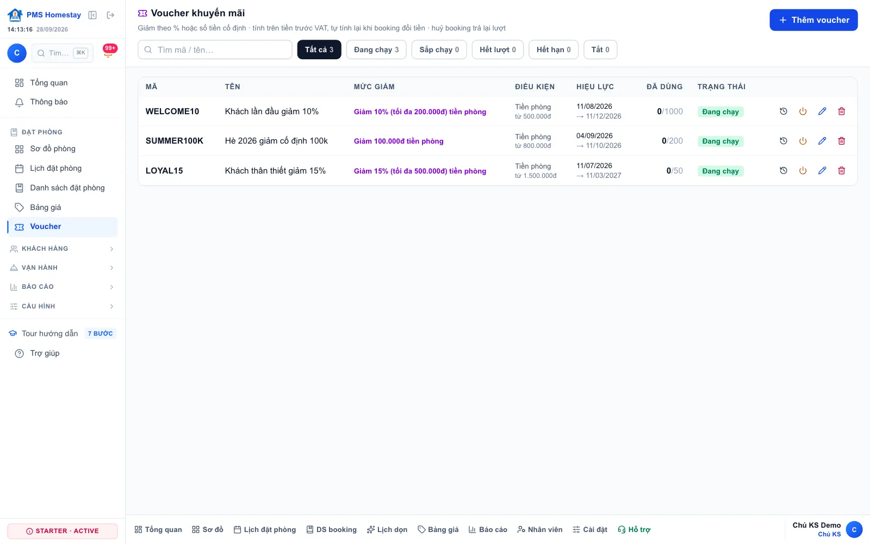Expand the BÁO CÁO section
The width and height of the screenshot is (870, 544).
coord(63,287)
